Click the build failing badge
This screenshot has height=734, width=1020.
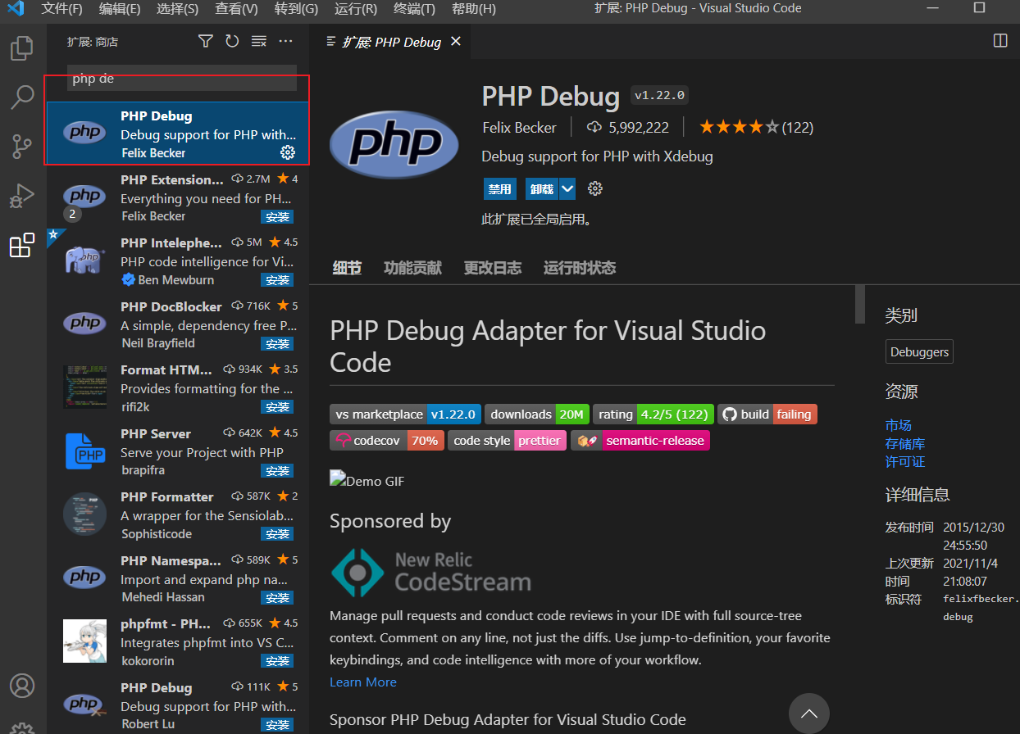[x=767, y=415]
